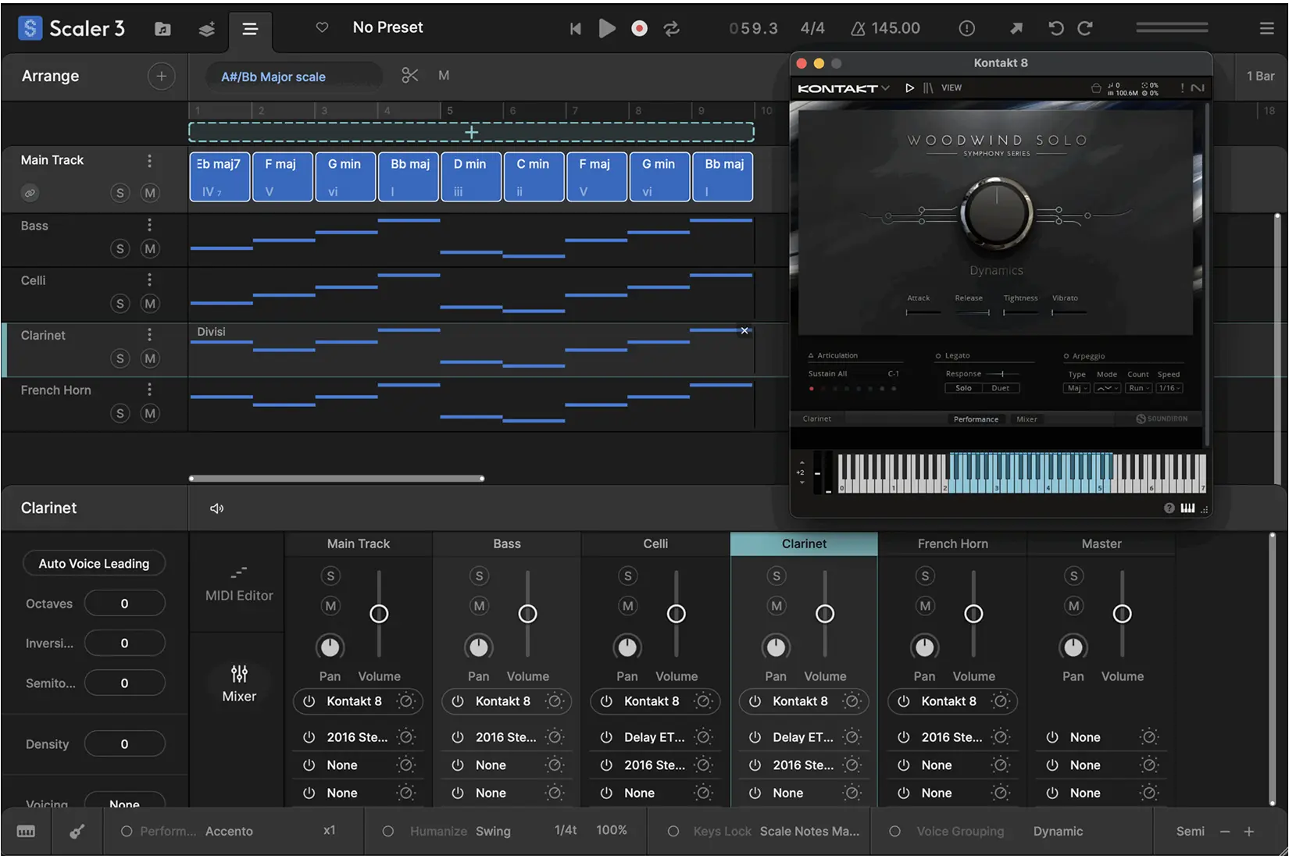Solo the Clarinet track
Viewport: 1289px width, 859px height.
(x=120, y=358)
